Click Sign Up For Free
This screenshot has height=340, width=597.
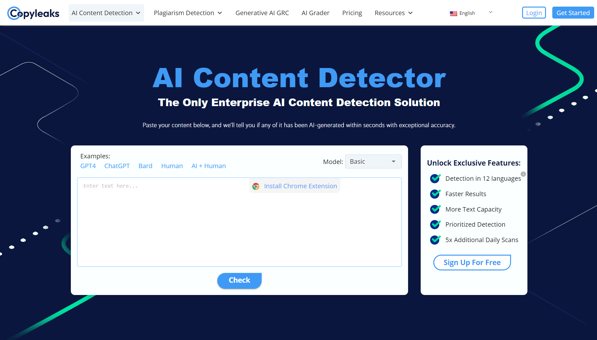[472, 263]
